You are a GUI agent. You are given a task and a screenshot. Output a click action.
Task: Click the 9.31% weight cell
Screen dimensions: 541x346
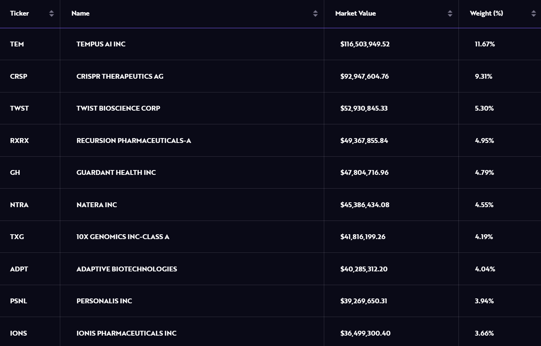[483, 76]
